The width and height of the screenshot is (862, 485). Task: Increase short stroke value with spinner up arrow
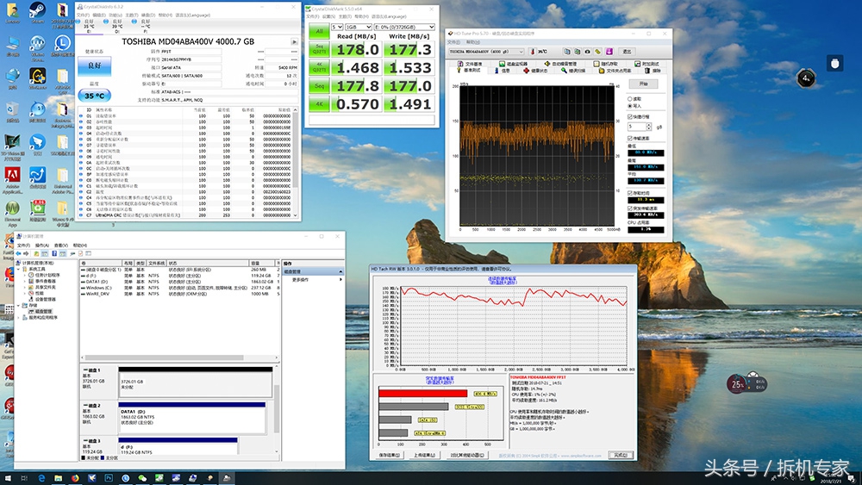click(649, 125)
